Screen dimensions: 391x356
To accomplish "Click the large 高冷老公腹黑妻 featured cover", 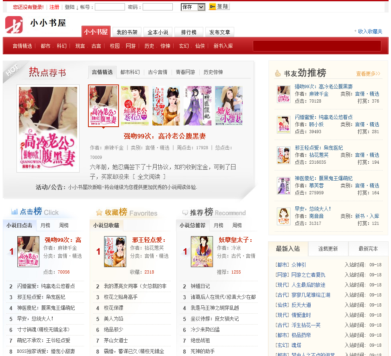I will pyautogui.click(x=48, y=128).
